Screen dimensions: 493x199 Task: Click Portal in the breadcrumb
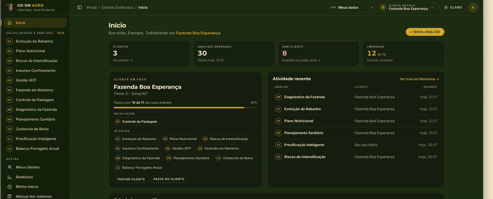(x=92, y=7)
